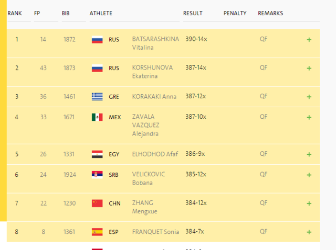Click the Mexican flag icon

point(97,117)
